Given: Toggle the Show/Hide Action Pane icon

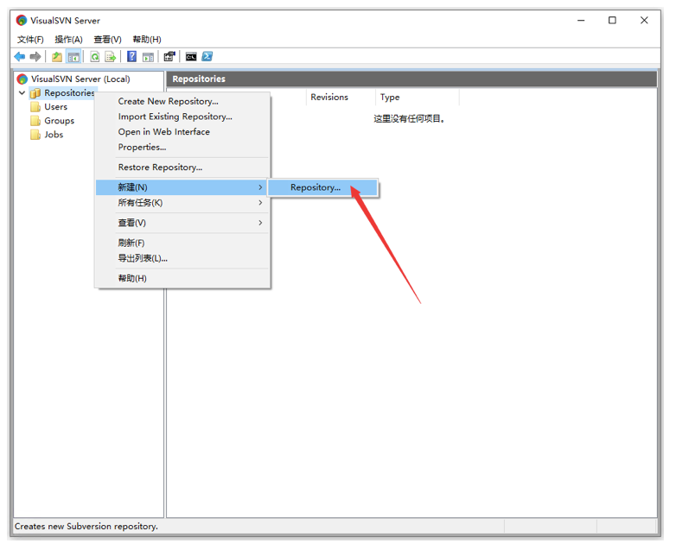Looking at the screenshot, I should pyautogui.click(x=148, y=57).
